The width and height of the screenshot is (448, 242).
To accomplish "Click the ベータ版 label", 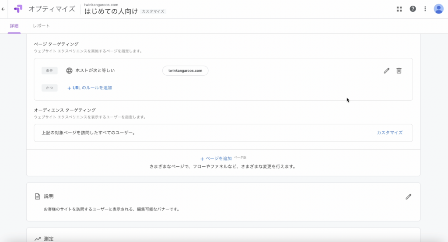I will (x=240, y=158).
